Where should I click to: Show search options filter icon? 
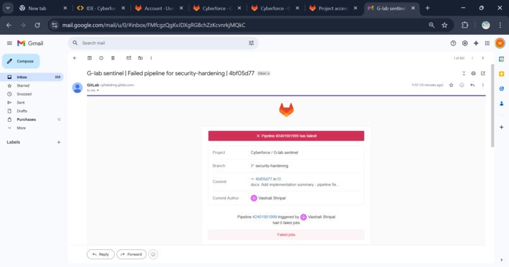tap(251, 43)
